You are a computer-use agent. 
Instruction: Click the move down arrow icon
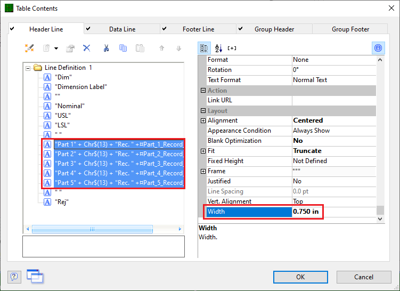[x=179, y=48]
